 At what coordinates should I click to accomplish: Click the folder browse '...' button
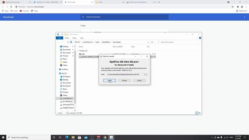(146, 74)
